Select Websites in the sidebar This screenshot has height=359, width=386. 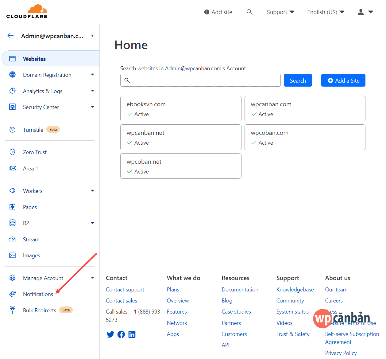[51, 59]
